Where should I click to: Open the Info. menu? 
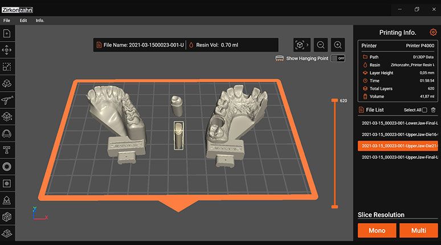coord(40,21)
